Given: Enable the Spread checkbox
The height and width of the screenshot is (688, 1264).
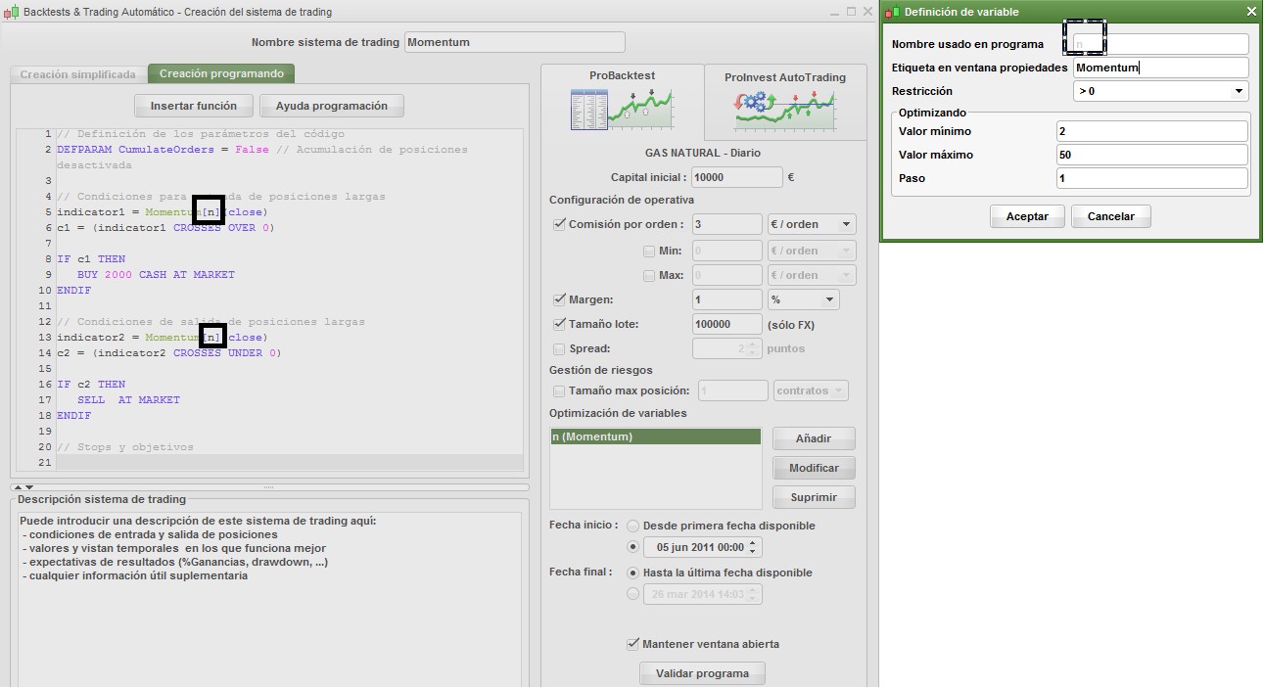Looking at the screenshot, I should click(x=559, y=348).
